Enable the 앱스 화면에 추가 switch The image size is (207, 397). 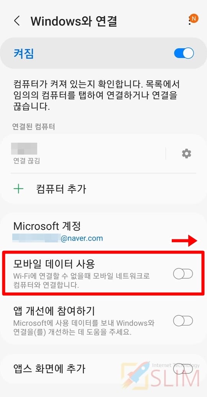point(183,369)
